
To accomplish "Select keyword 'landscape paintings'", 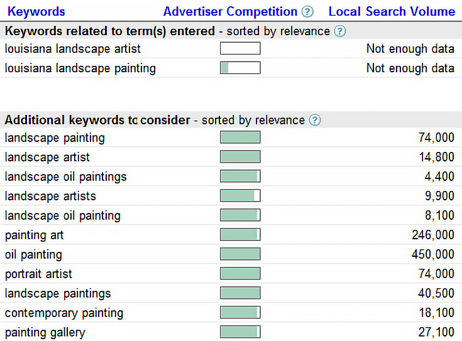I will point(58,293).
